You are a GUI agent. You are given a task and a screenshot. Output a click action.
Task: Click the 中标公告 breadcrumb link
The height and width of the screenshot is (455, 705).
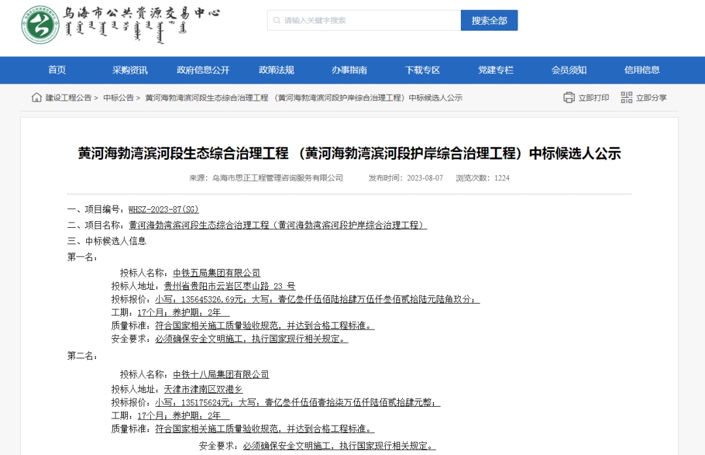[118, 98]
